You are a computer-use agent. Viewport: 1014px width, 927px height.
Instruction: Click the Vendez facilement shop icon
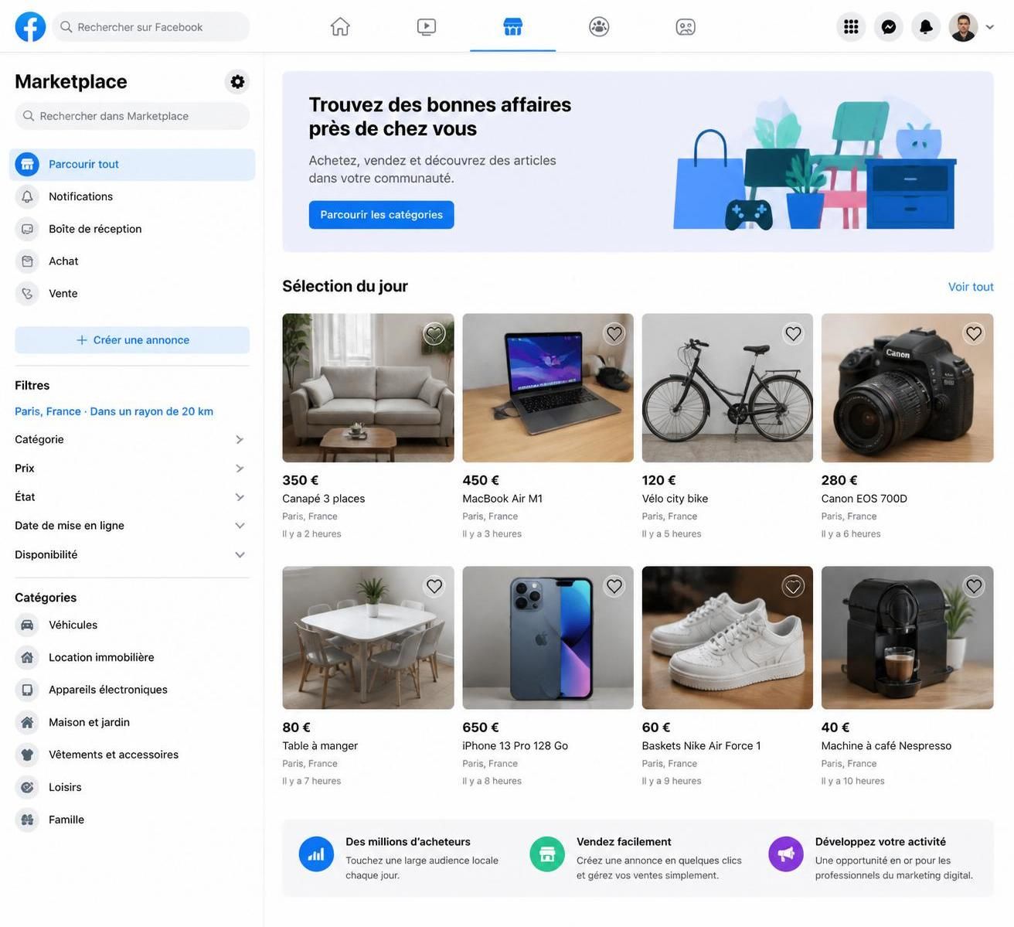pyautogui.click(x=547, y=854)
